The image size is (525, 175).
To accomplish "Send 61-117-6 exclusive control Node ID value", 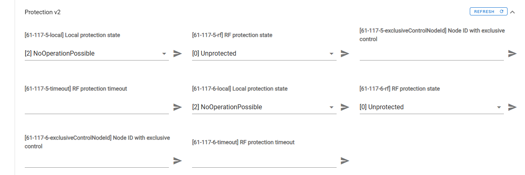I will click(177, 161).
